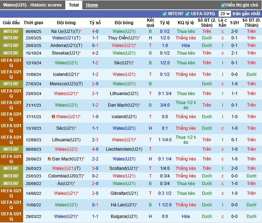This screenshot has width=262, height=223.
Task: Click the Gibraltar(U21) team name
Action: (124, 193)
